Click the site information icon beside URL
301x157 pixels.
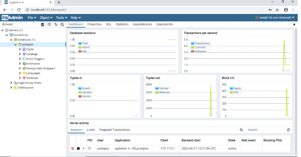(x=27, y=10)
